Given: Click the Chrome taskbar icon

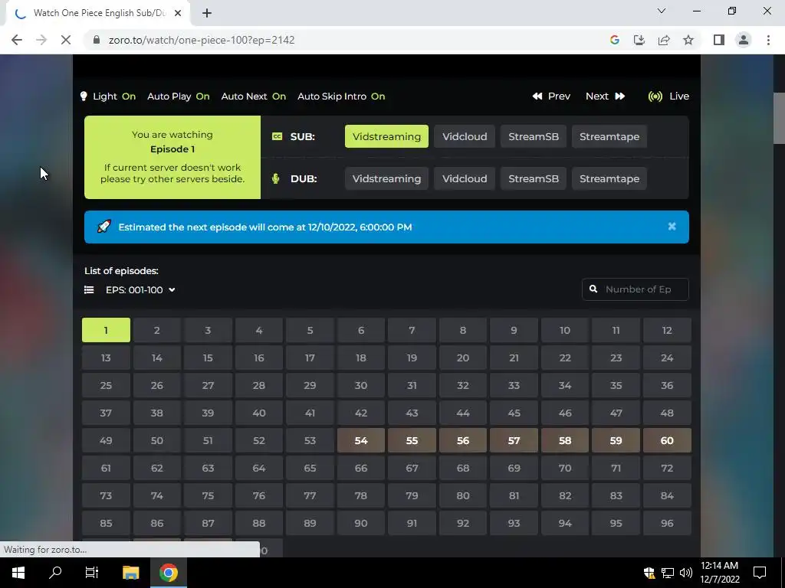Looking at the screenshot, I should [x=169, y=573].
